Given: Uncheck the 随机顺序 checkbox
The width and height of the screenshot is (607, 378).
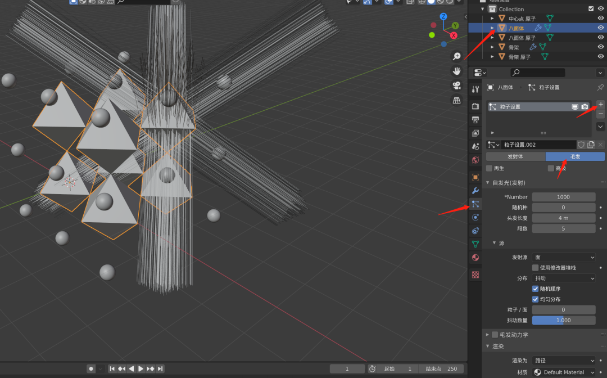Looking at the screenshot, I should coord(536,289).
